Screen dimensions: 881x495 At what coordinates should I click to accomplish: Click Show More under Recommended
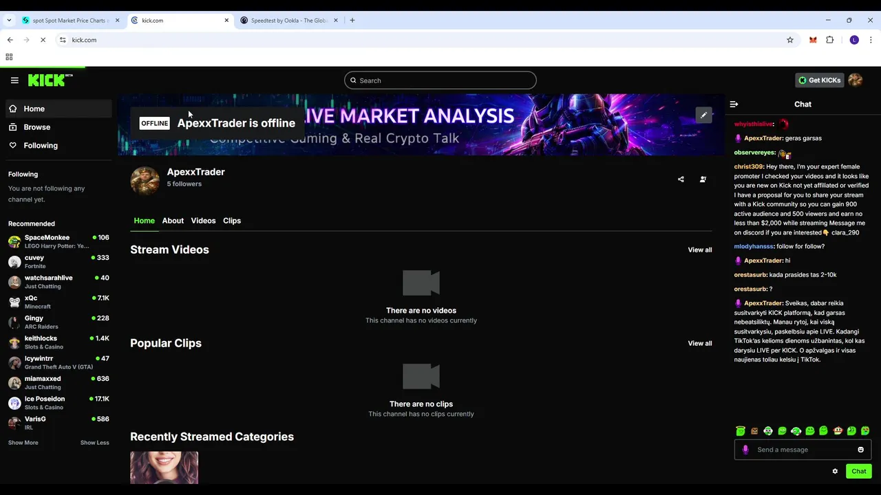pyautogui.click(x=23, y=443)
